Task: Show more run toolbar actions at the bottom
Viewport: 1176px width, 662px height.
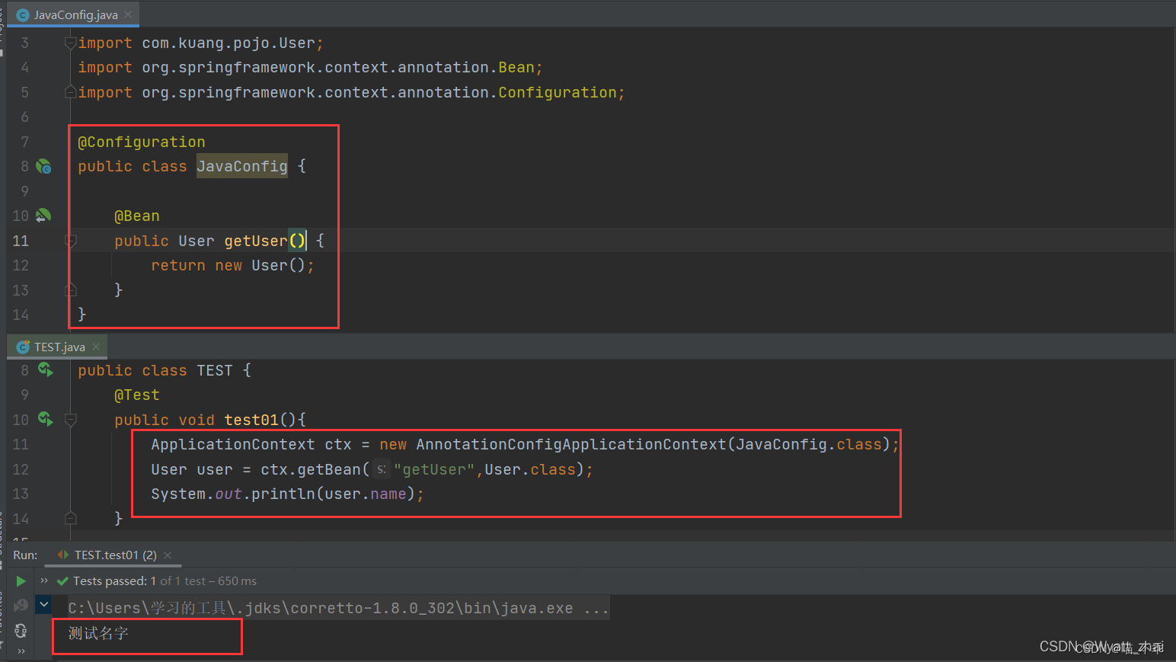Action: point(21,651)
